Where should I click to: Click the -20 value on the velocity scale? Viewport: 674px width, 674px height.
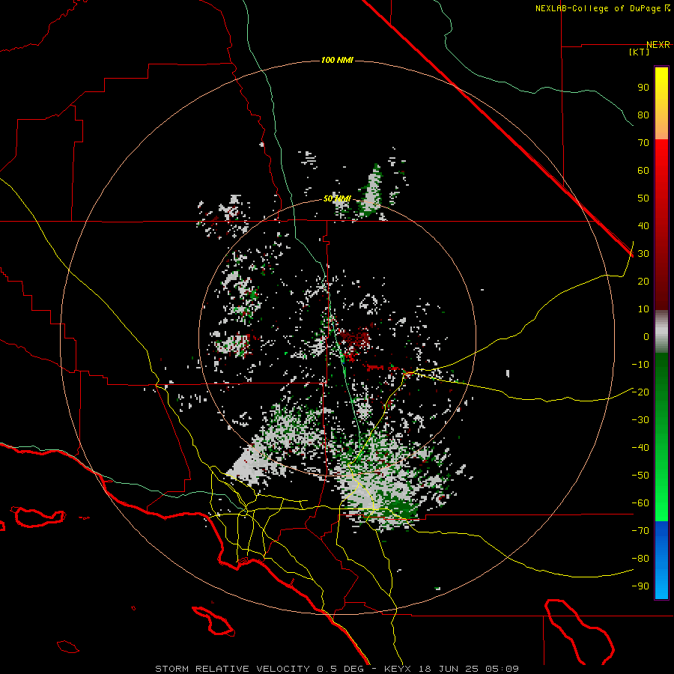coord(640,392)
